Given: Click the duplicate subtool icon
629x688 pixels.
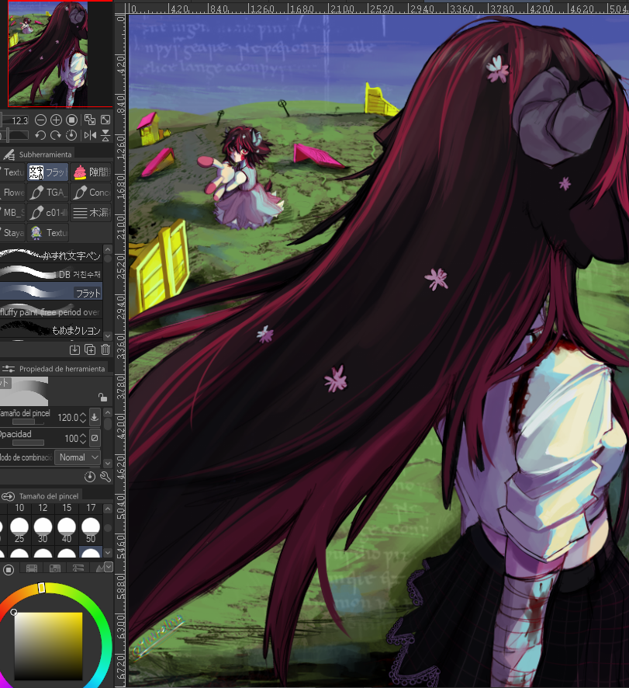Looking at the screenshot, I should click(90, 349).
